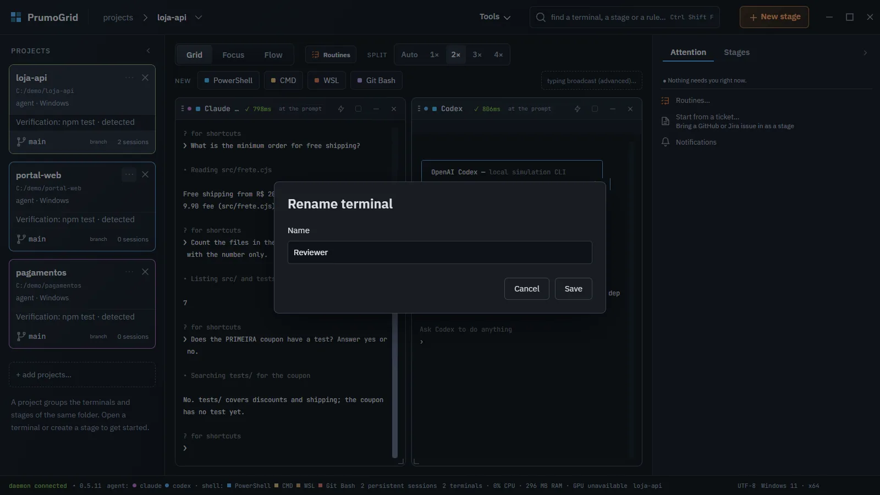Click the drag handle of Codex terminal
Image resolution: width=880 pixels, height=495 pixels.
pos(419,109)
